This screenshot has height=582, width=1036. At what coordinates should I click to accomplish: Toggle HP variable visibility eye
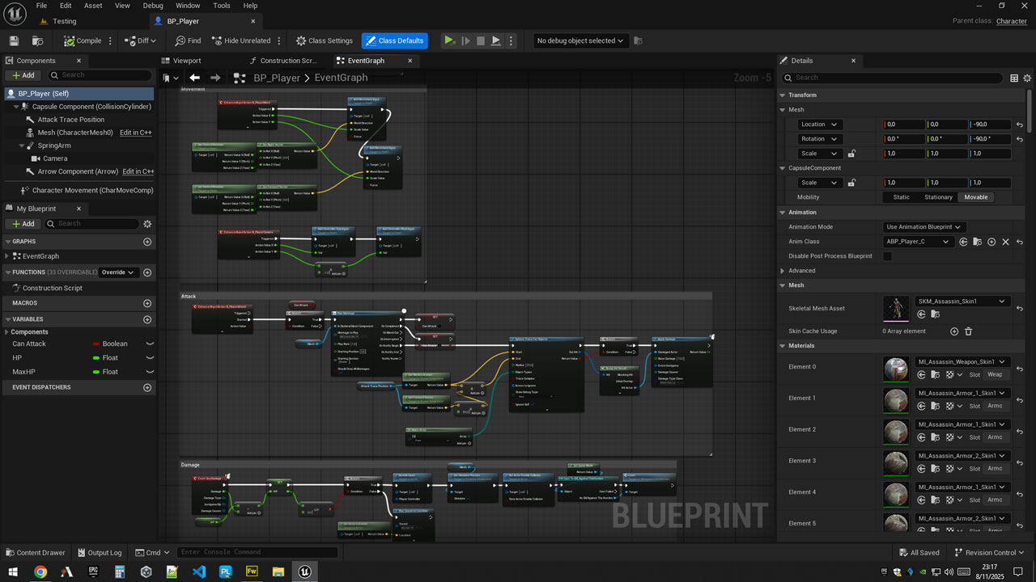click(x=150, y=358)
